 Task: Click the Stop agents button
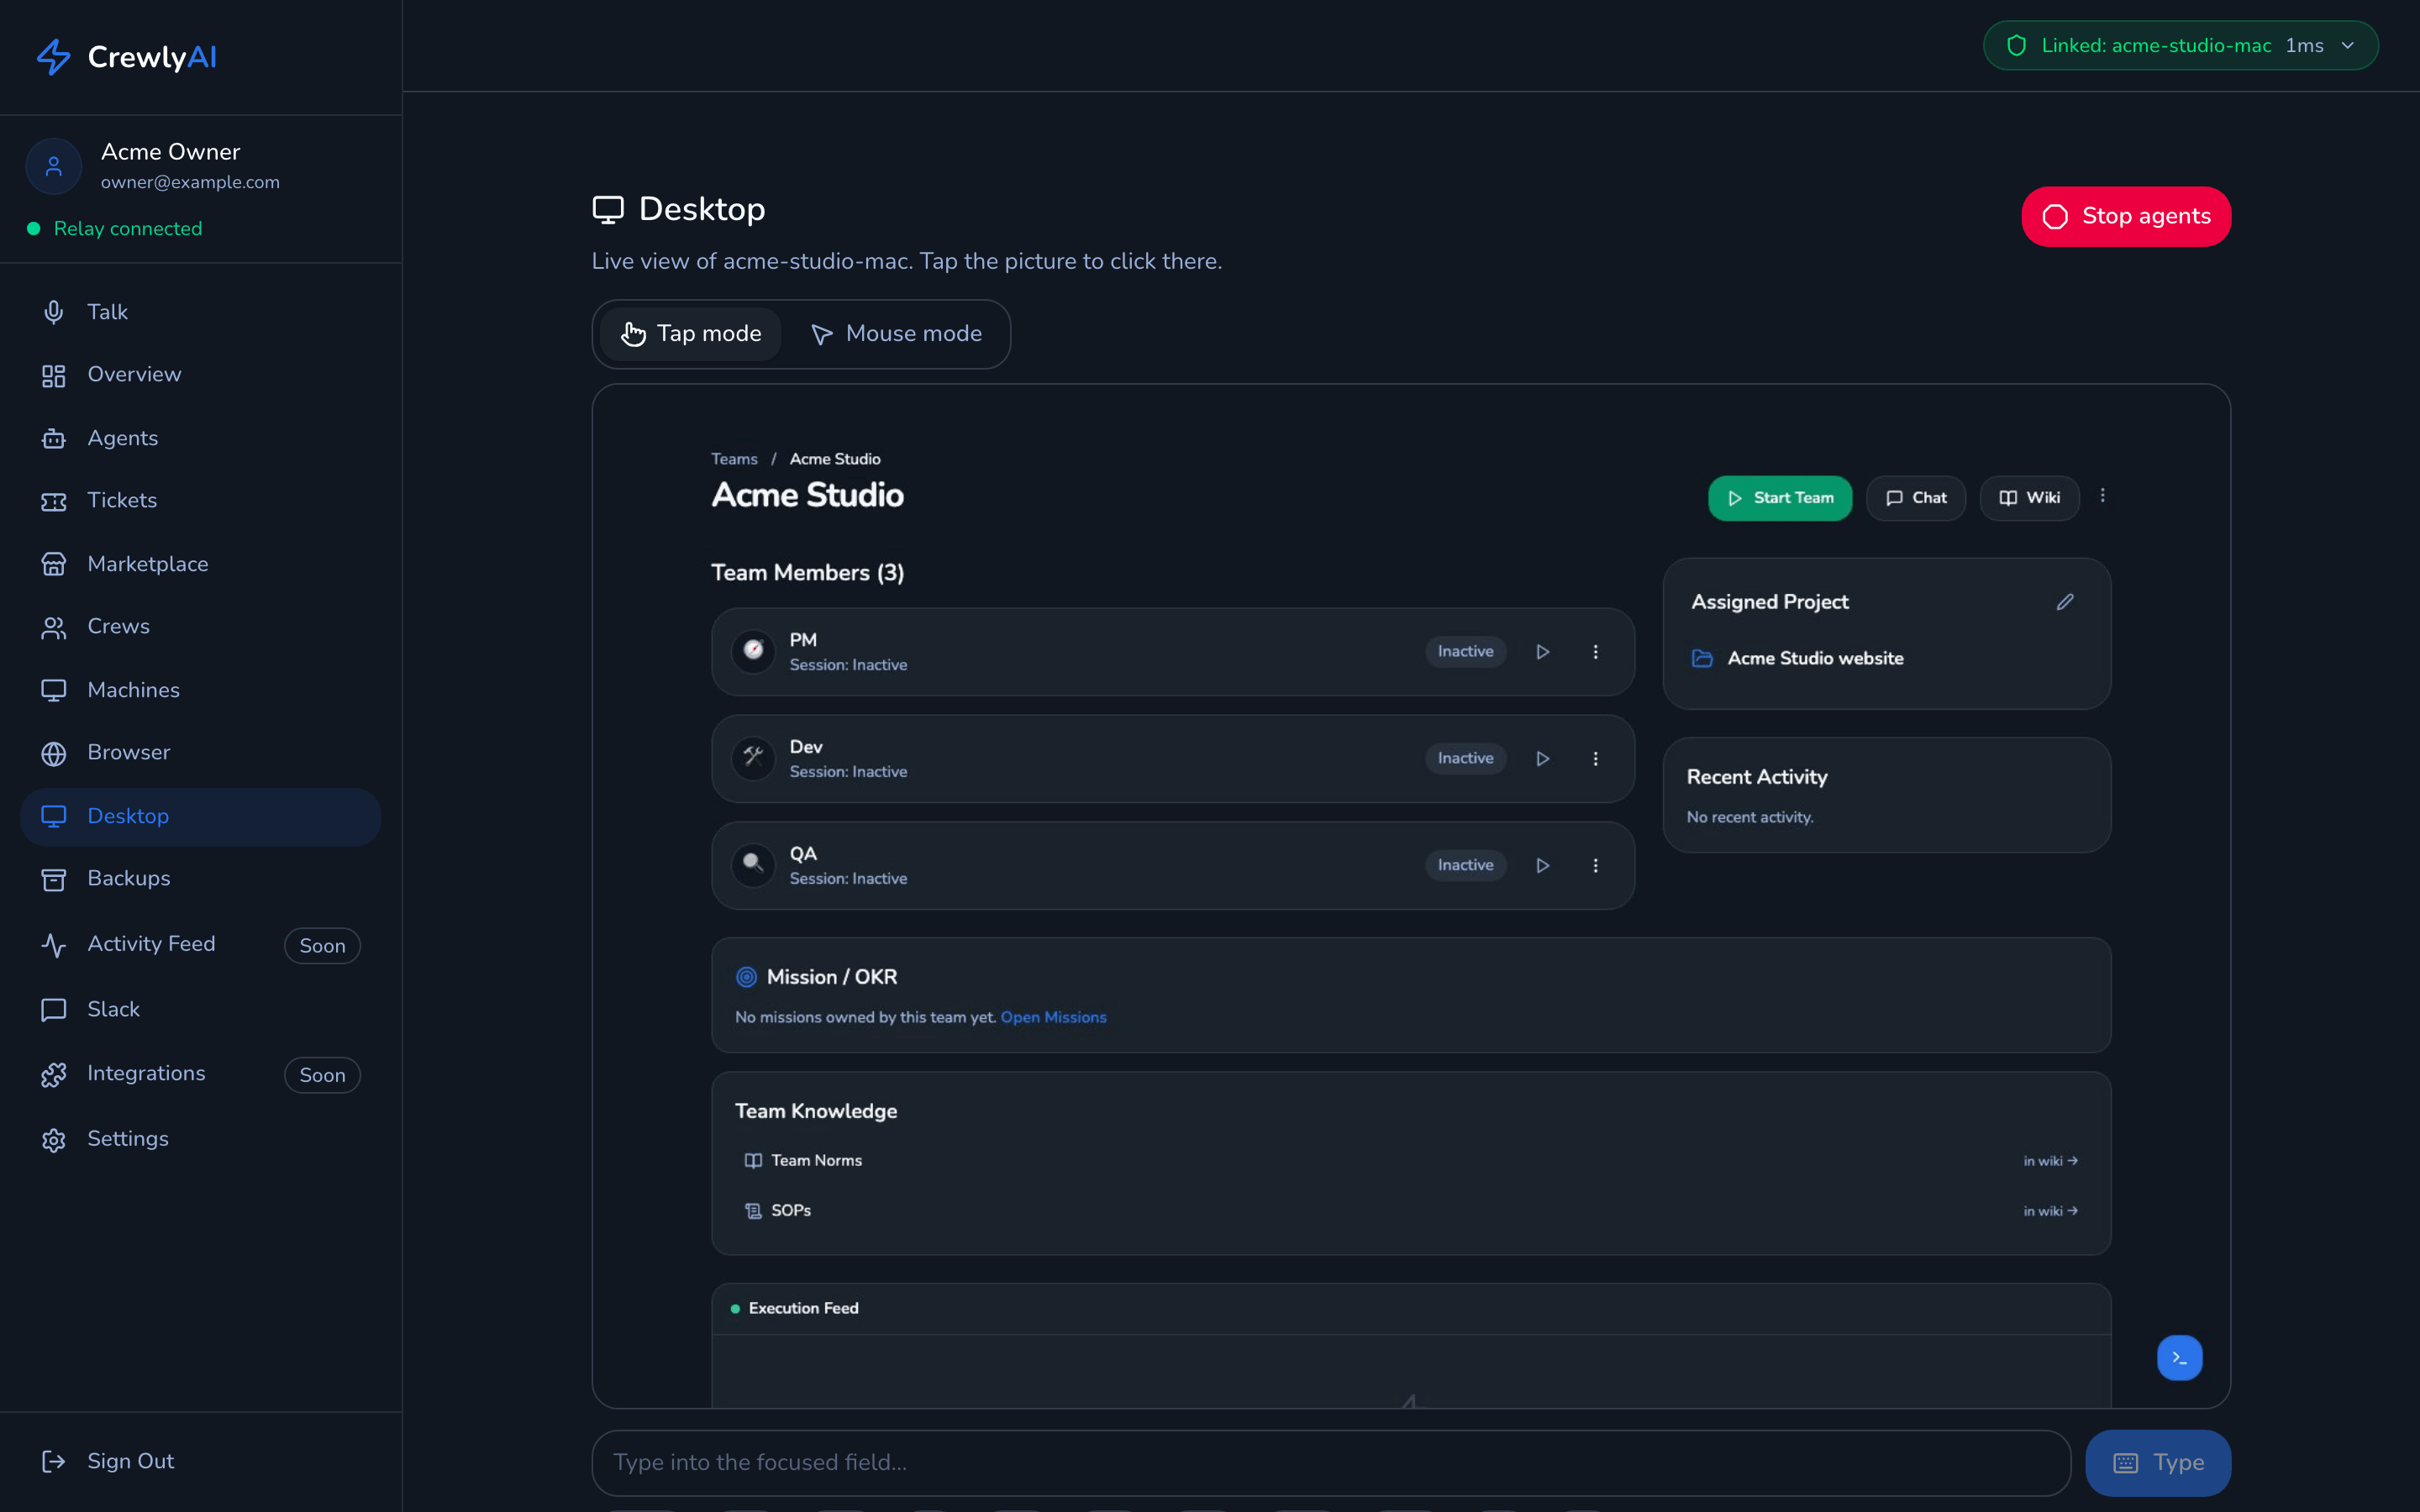coord(2126,217)
